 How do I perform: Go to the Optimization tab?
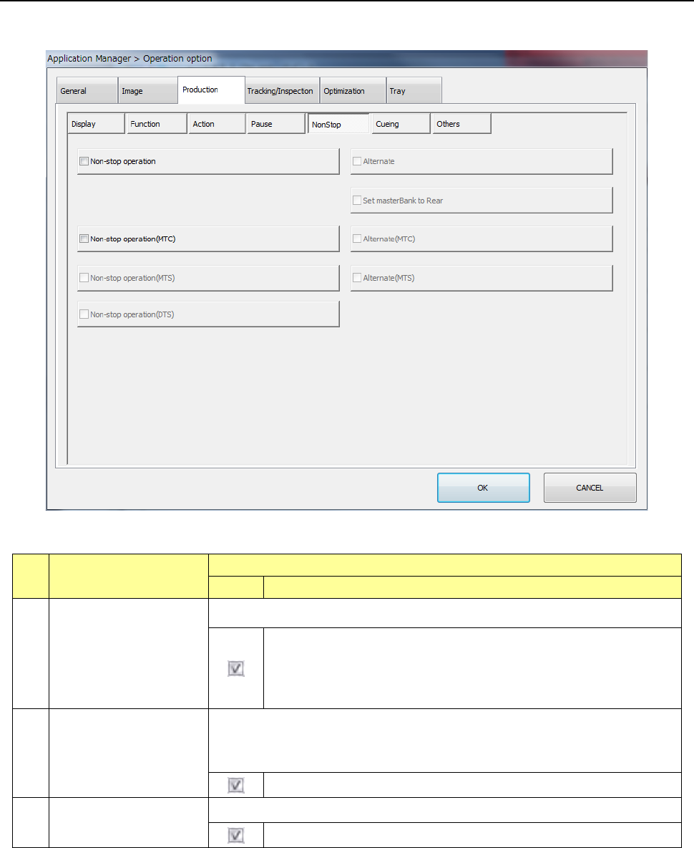point(353,91)
